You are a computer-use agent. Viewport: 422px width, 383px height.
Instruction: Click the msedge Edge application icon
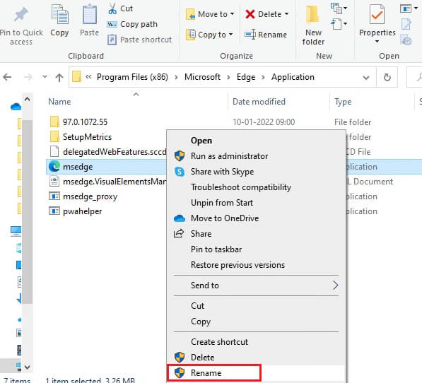click(54, 167)
